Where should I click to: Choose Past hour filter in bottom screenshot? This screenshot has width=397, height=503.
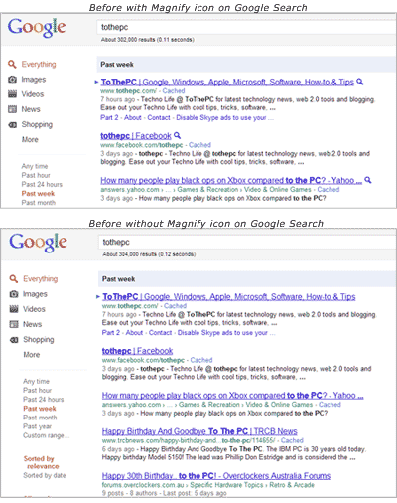click(x=37, y=390)
